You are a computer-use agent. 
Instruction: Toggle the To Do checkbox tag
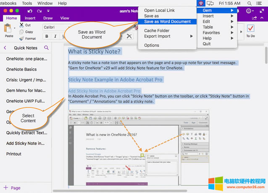coord(250,29)
